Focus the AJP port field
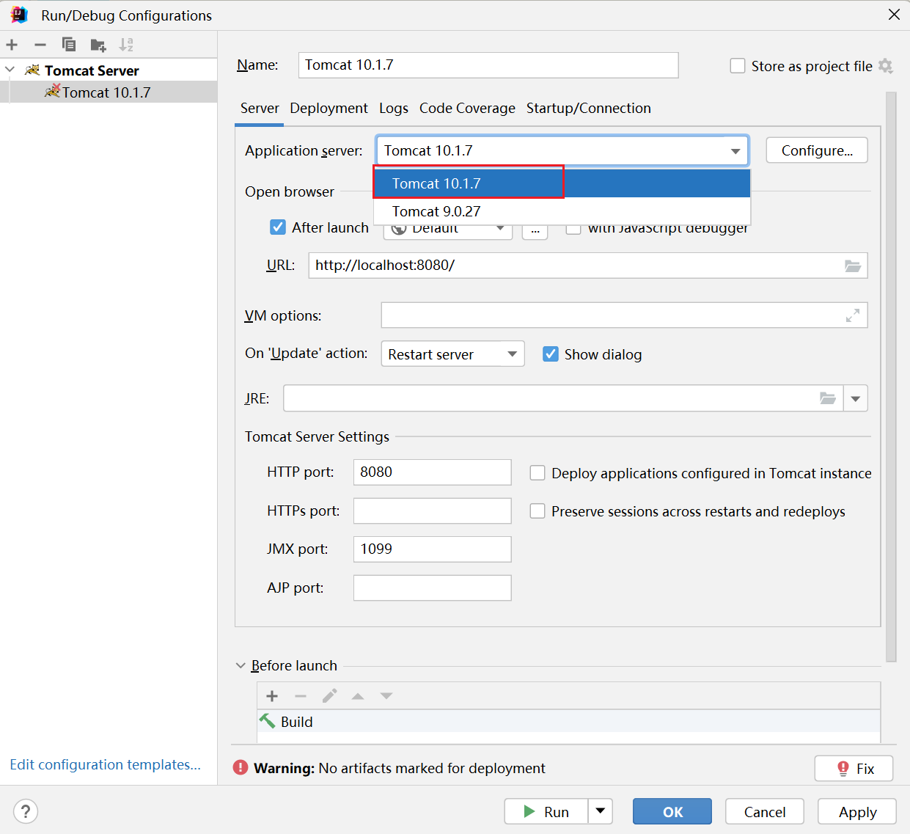 pyautogui.click(x=432, y=588)
